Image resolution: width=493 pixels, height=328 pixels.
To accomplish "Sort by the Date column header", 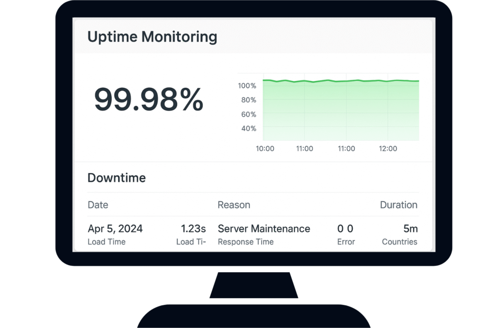I will tap(98, 205).
